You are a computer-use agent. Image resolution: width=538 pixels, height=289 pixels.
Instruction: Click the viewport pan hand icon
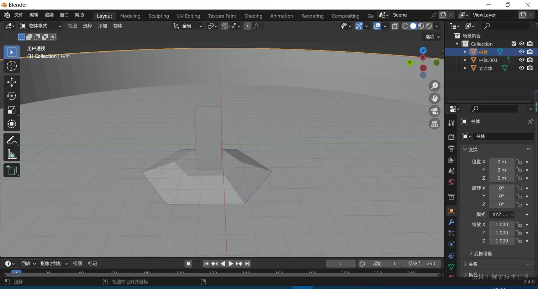434,98
